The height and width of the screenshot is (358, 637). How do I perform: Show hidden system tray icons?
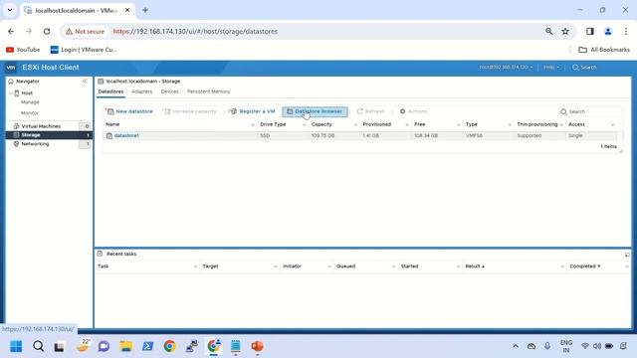(x=516, y=346)
